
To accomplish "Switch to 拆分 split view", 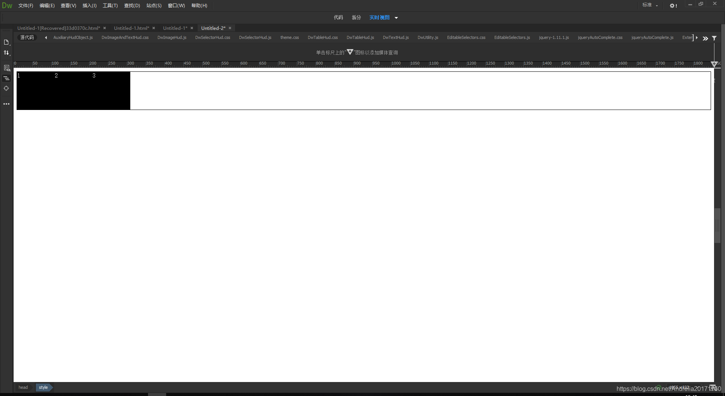I will click(356, 17).
